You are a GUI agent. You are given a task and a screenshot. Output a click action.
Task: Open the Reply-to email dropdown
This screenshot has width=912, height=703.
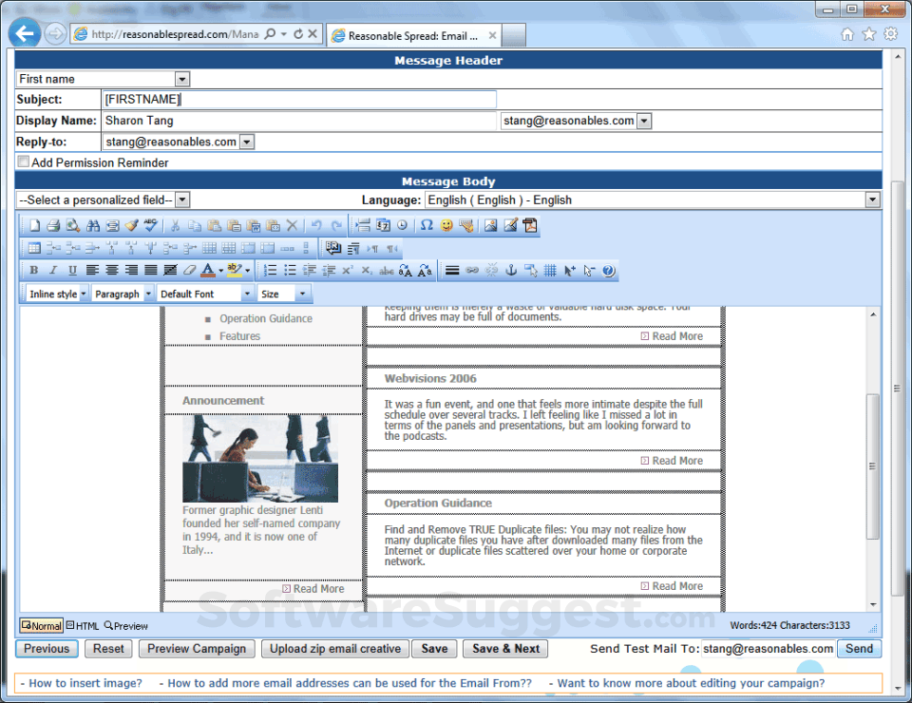pyautogui.click(x=247, y=142)
